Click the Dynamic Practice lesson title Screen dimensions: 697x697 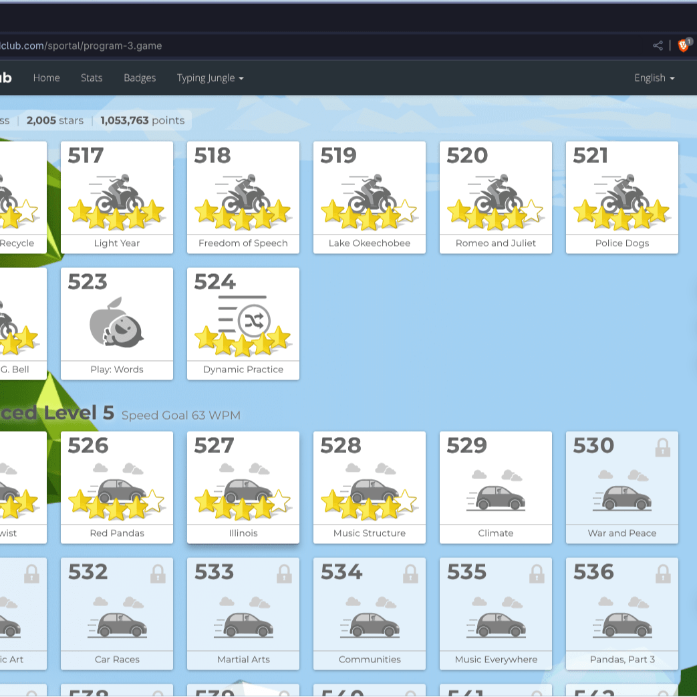243,370
